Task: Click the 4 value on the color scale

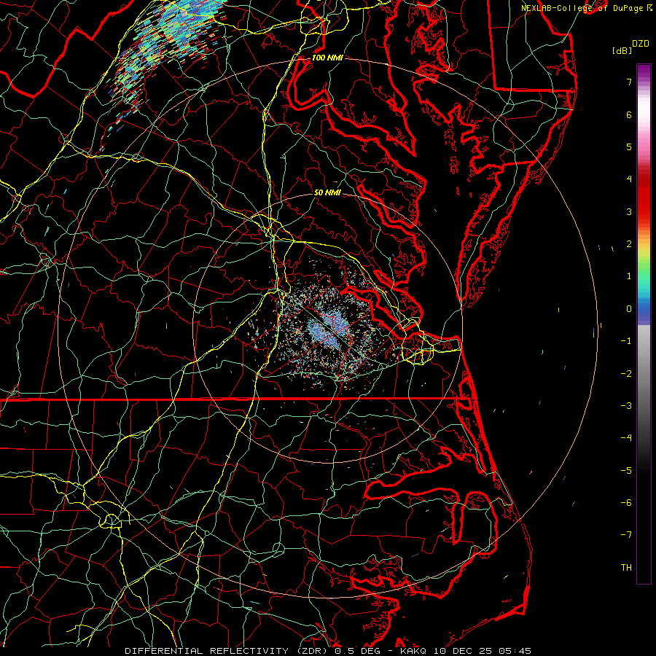Action: (x=629, y=179)
